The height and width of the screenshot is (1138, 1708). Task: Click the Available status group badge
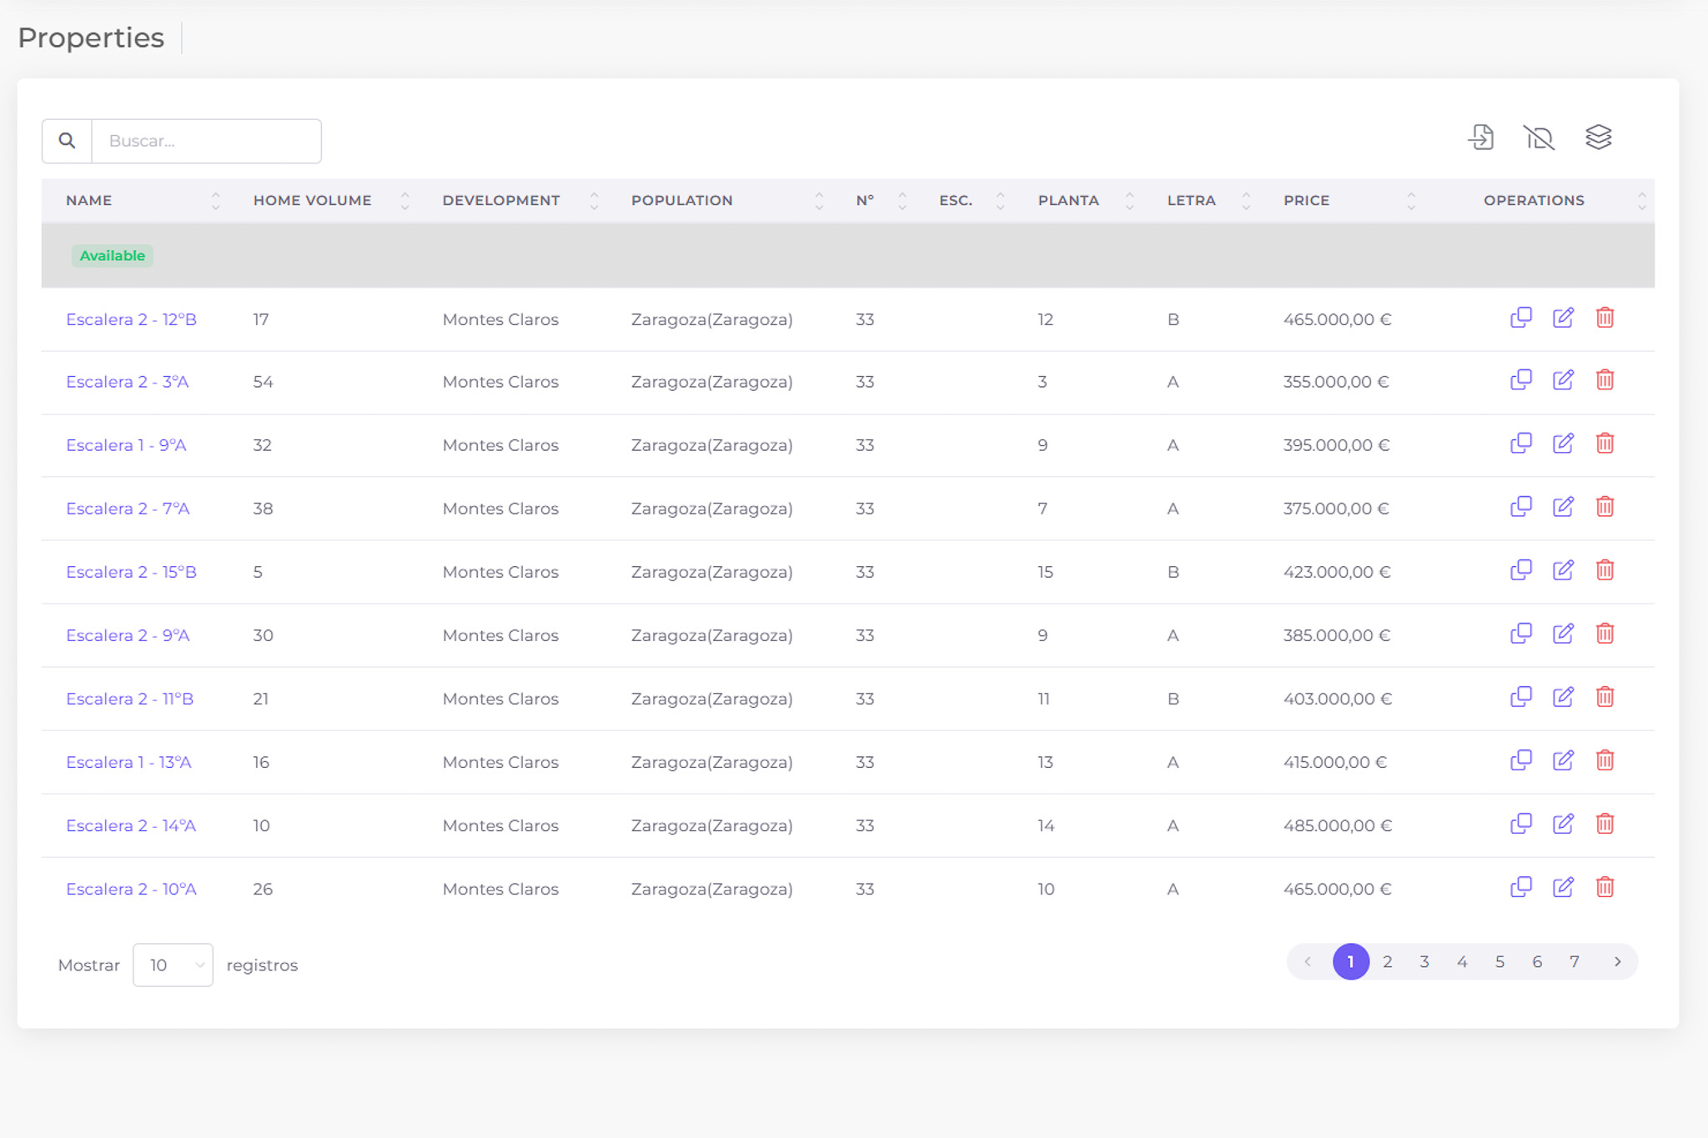click(113, 256)
